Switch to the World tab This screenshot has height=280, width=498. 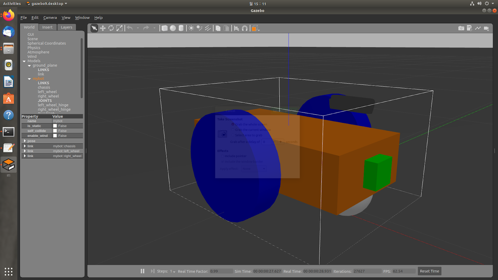29,27
